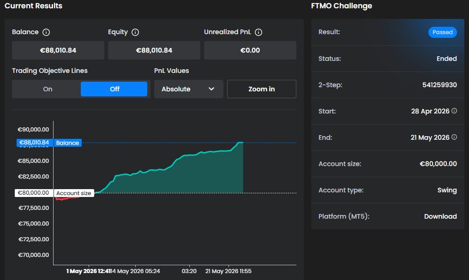
Task: Click the €75,000.00 y-axis label
Action: pyautogui.click(x=34, y=224)
